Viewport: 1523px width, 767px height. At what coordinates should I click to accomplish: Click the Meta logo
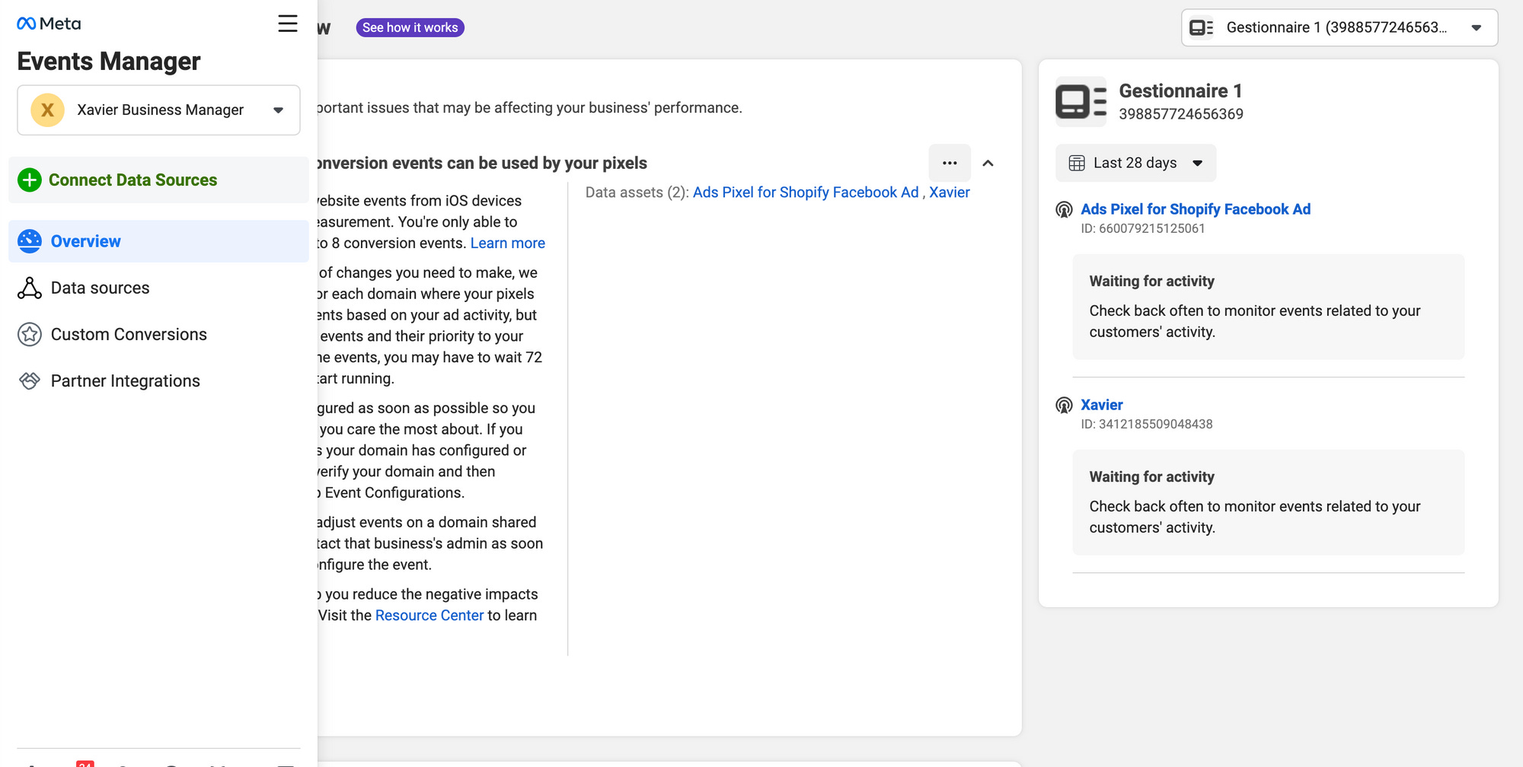tap(49, 24)
